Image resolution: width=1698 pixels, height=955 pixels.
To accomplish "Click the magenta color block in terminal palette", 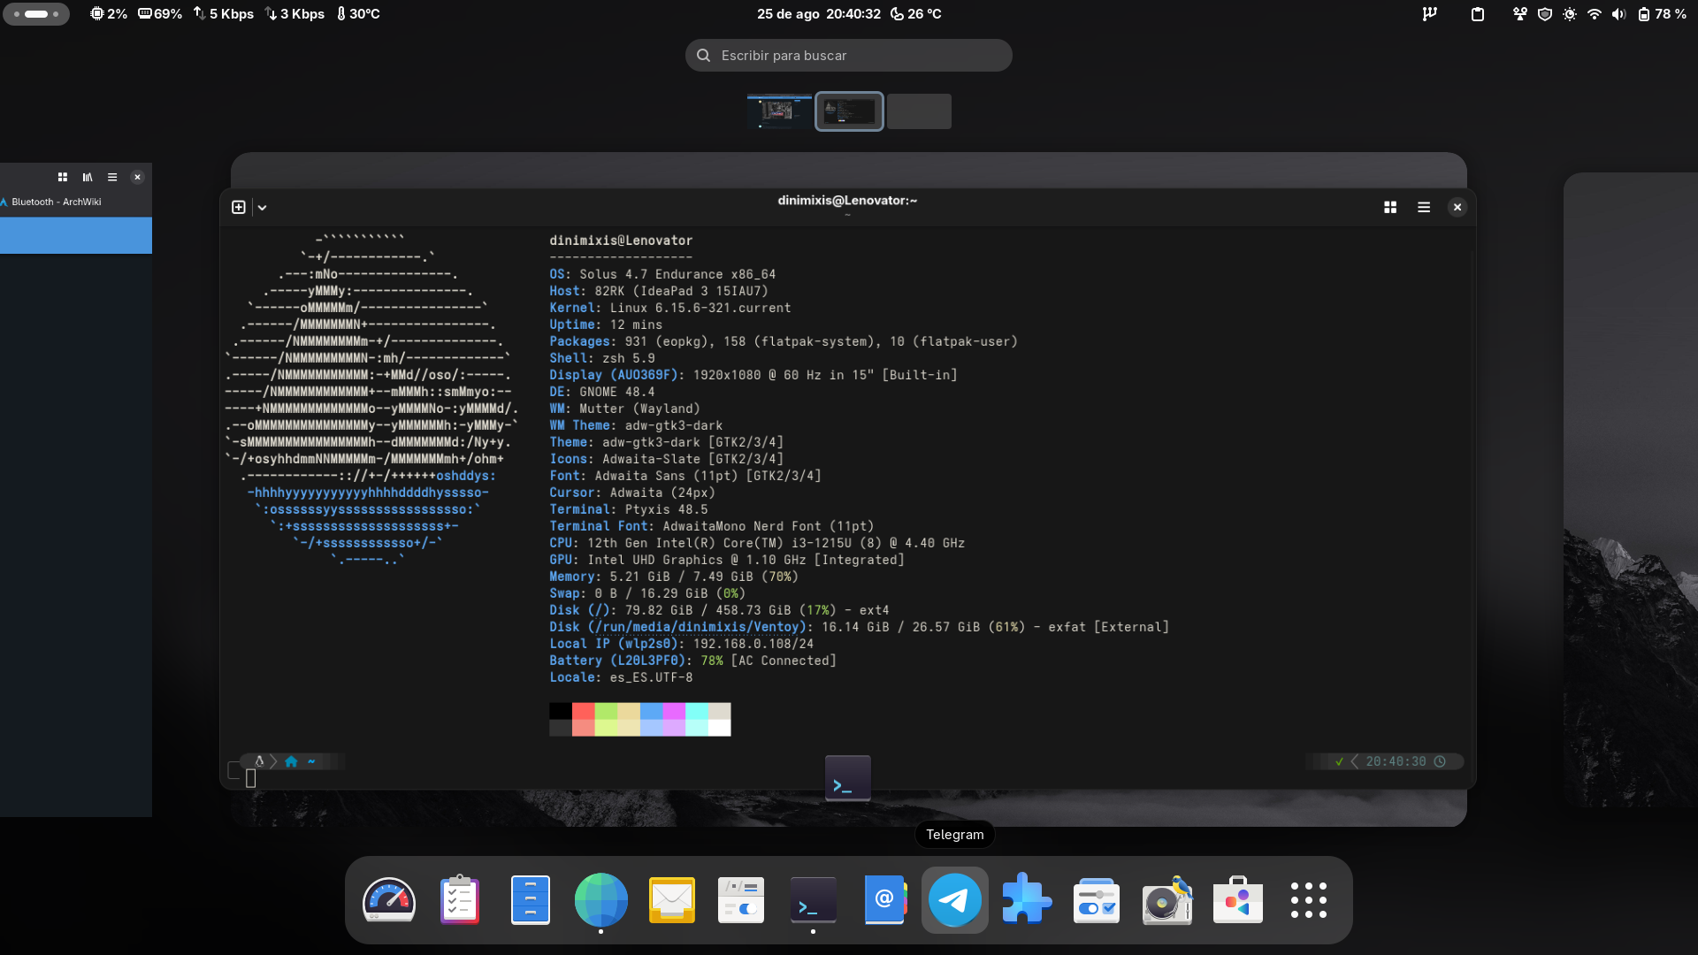I will [x=674, y=711].
